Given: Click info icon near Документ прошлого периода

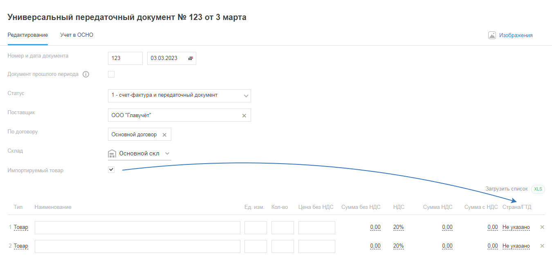Looking at the screenshot, I should pos(86,74).
